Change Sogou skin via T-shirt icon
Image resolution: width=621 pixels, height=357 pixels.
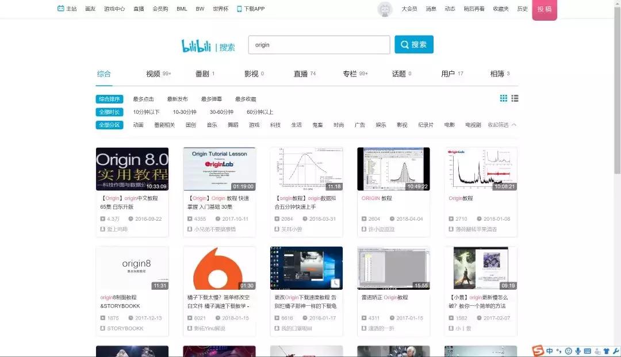tap(606, 351)
